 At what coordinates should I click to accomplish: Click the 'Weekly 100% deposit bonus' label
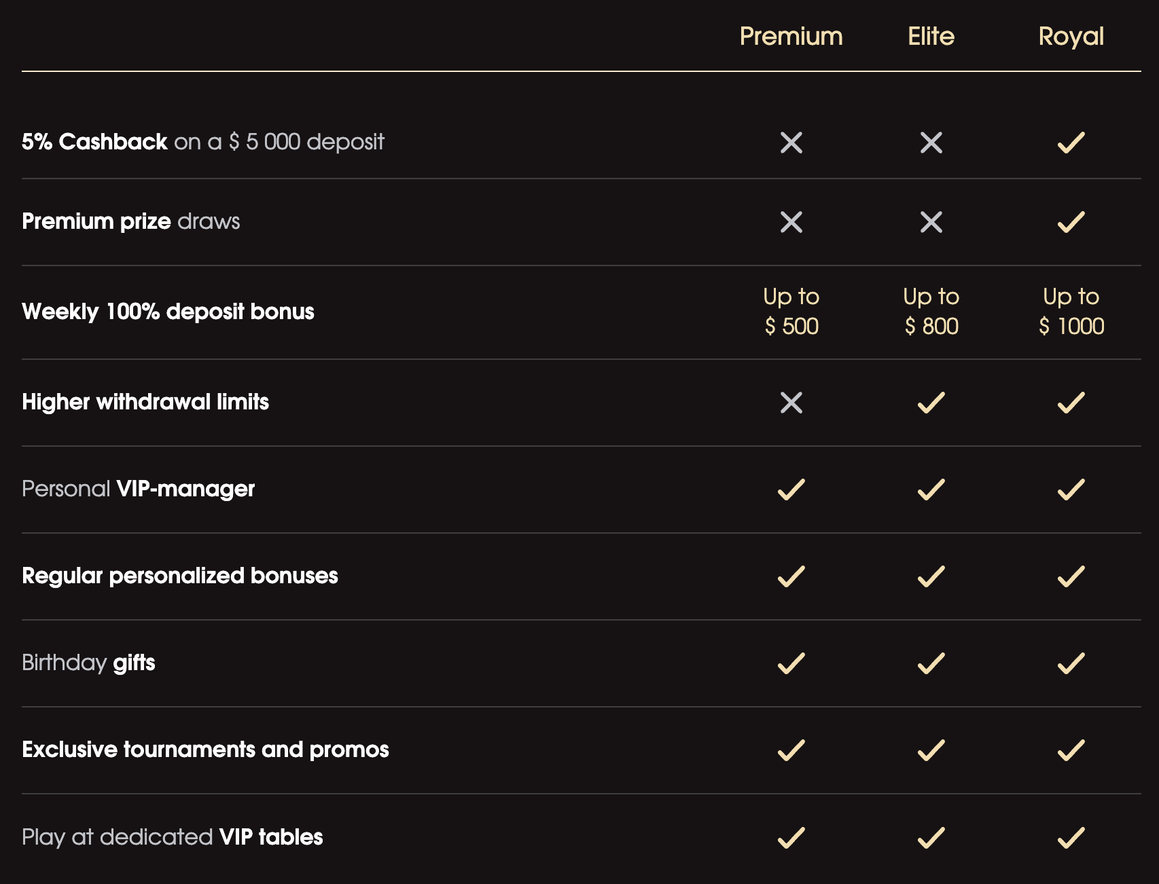tap(168, 312)
